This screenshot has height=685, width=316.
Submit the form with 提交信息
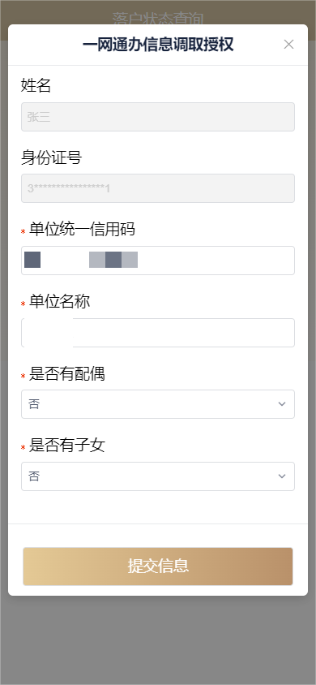click(158, 567)
